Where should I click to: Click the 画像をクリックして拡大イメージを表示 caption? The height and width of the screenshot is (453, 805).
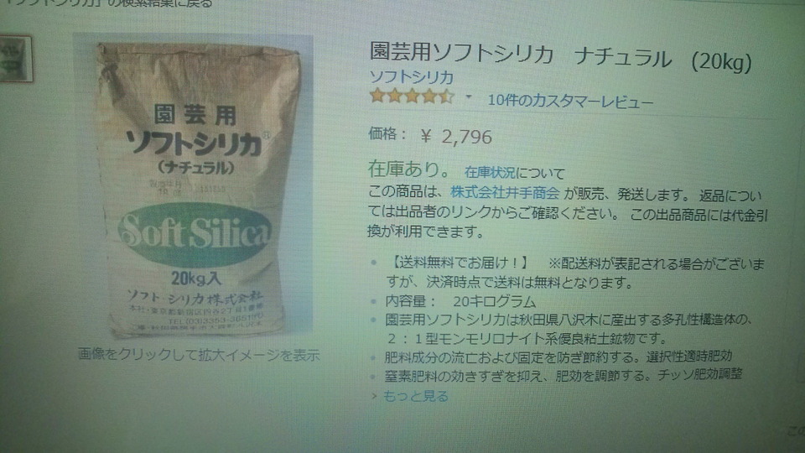point(199,354)
